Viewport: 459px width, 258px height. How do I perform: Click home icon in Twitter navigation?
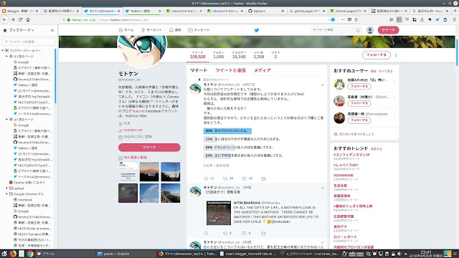[121, 30]
